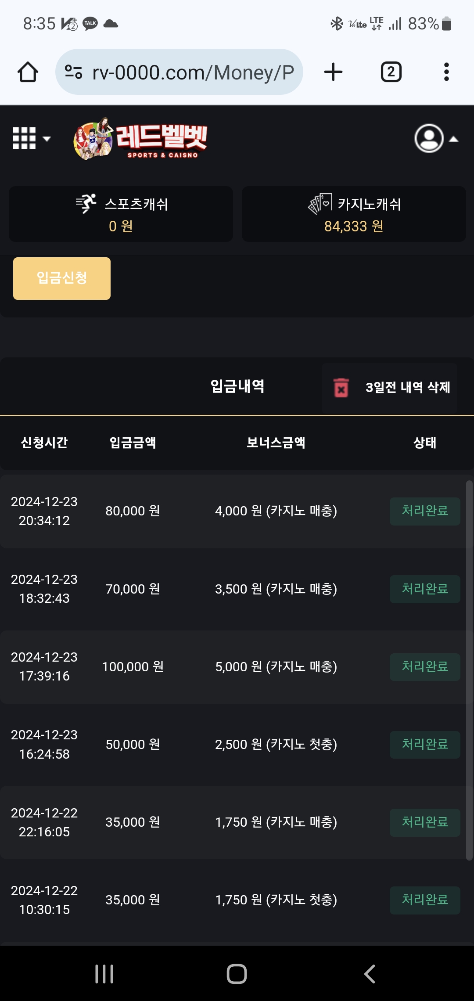Tap the address bar URL field

click(x=192, y=72)
